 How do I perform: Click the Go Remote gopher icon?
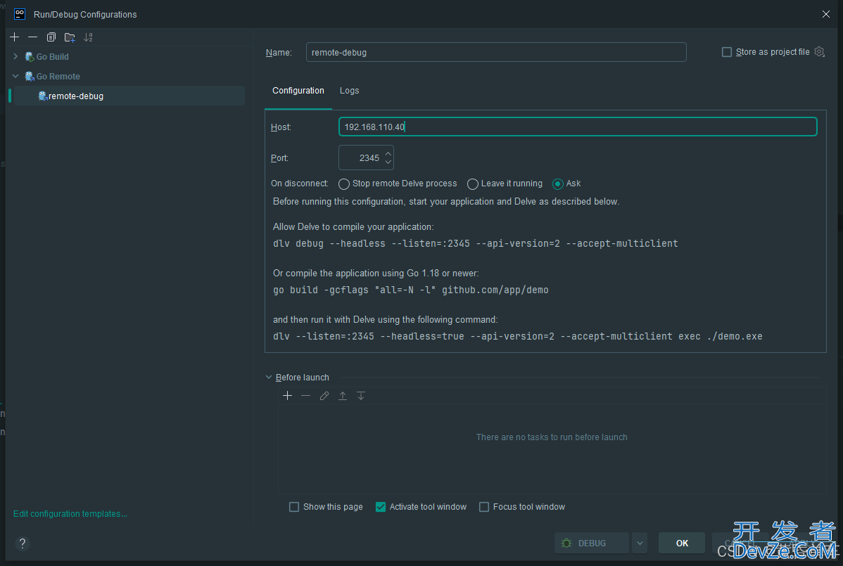(x=30, y=76)
